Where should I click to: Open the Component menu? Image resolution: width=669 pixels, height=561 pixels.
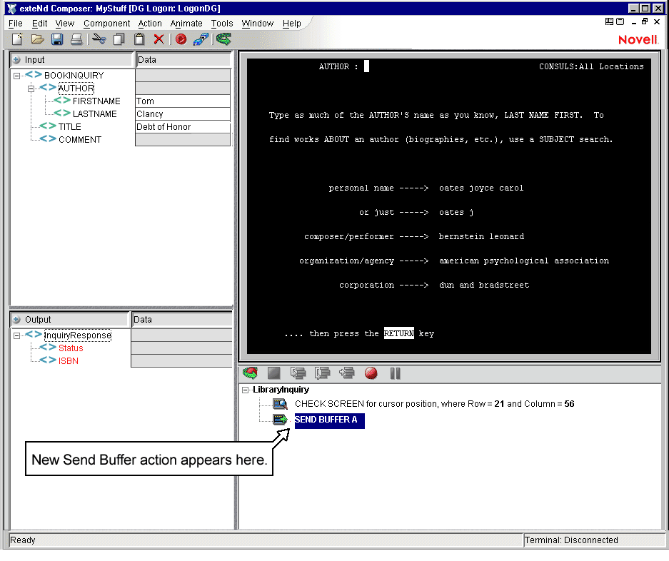pyautogui.click(x=106, y=24)
